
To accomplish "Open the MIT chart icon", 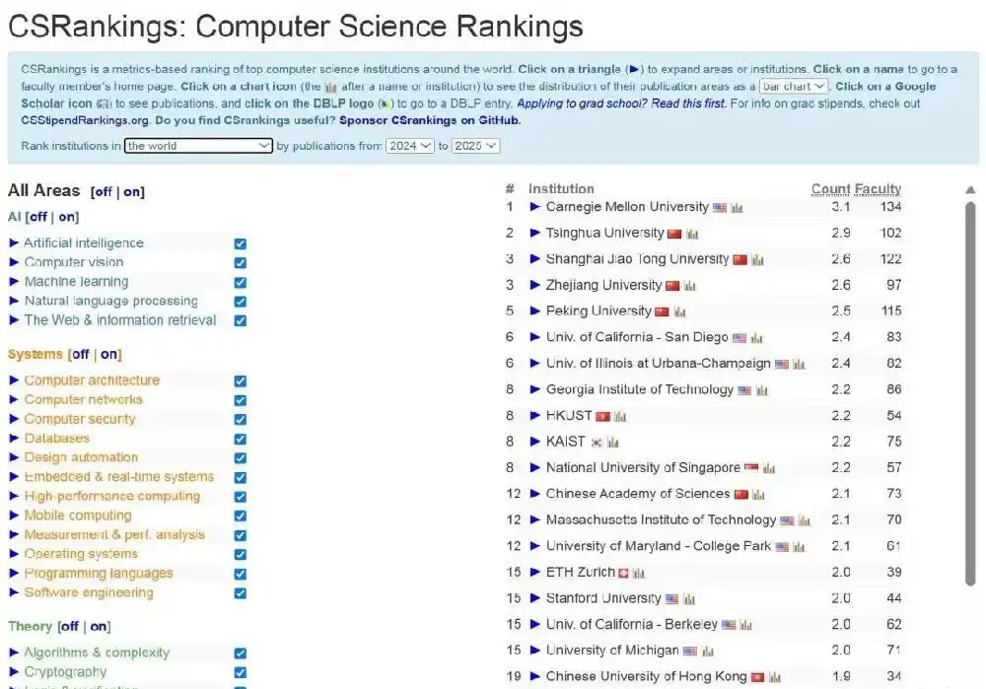I will point(805,521).
